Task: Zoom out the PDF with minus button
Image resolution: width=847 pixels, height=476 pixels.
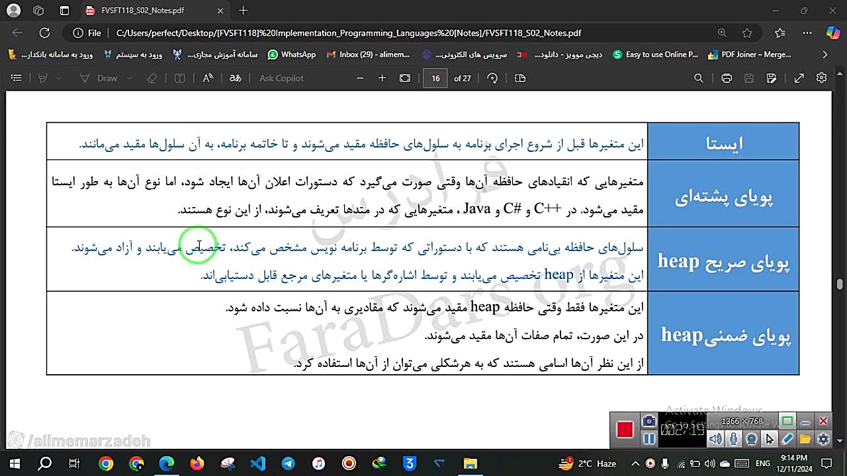Action: tap(360, 78)
